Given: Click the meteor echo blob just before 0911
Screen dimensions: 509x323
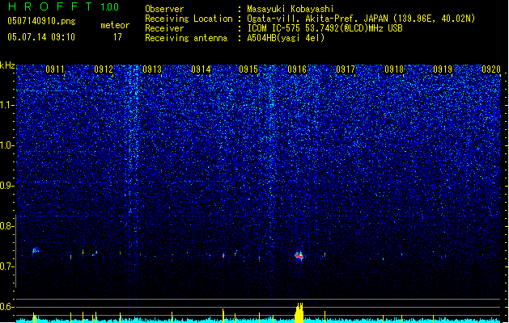Looking at the screenshot, I should [36, 251].
